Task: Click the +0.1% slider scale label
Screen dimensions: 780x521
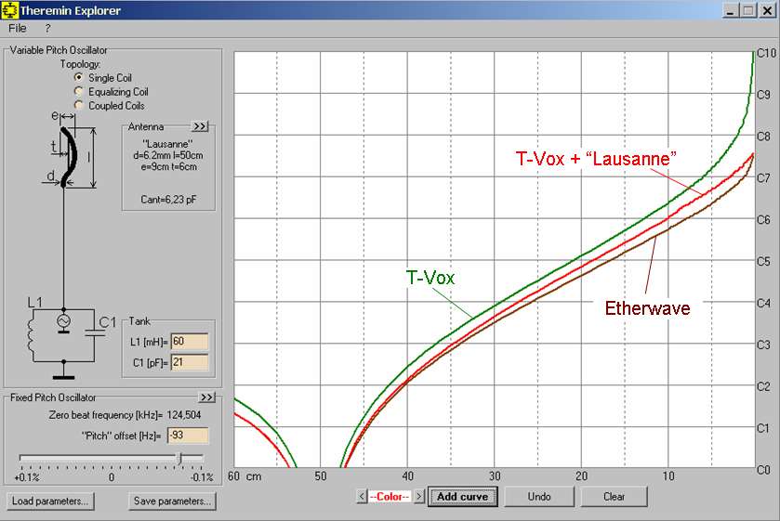Action: (x=26, y=477)
